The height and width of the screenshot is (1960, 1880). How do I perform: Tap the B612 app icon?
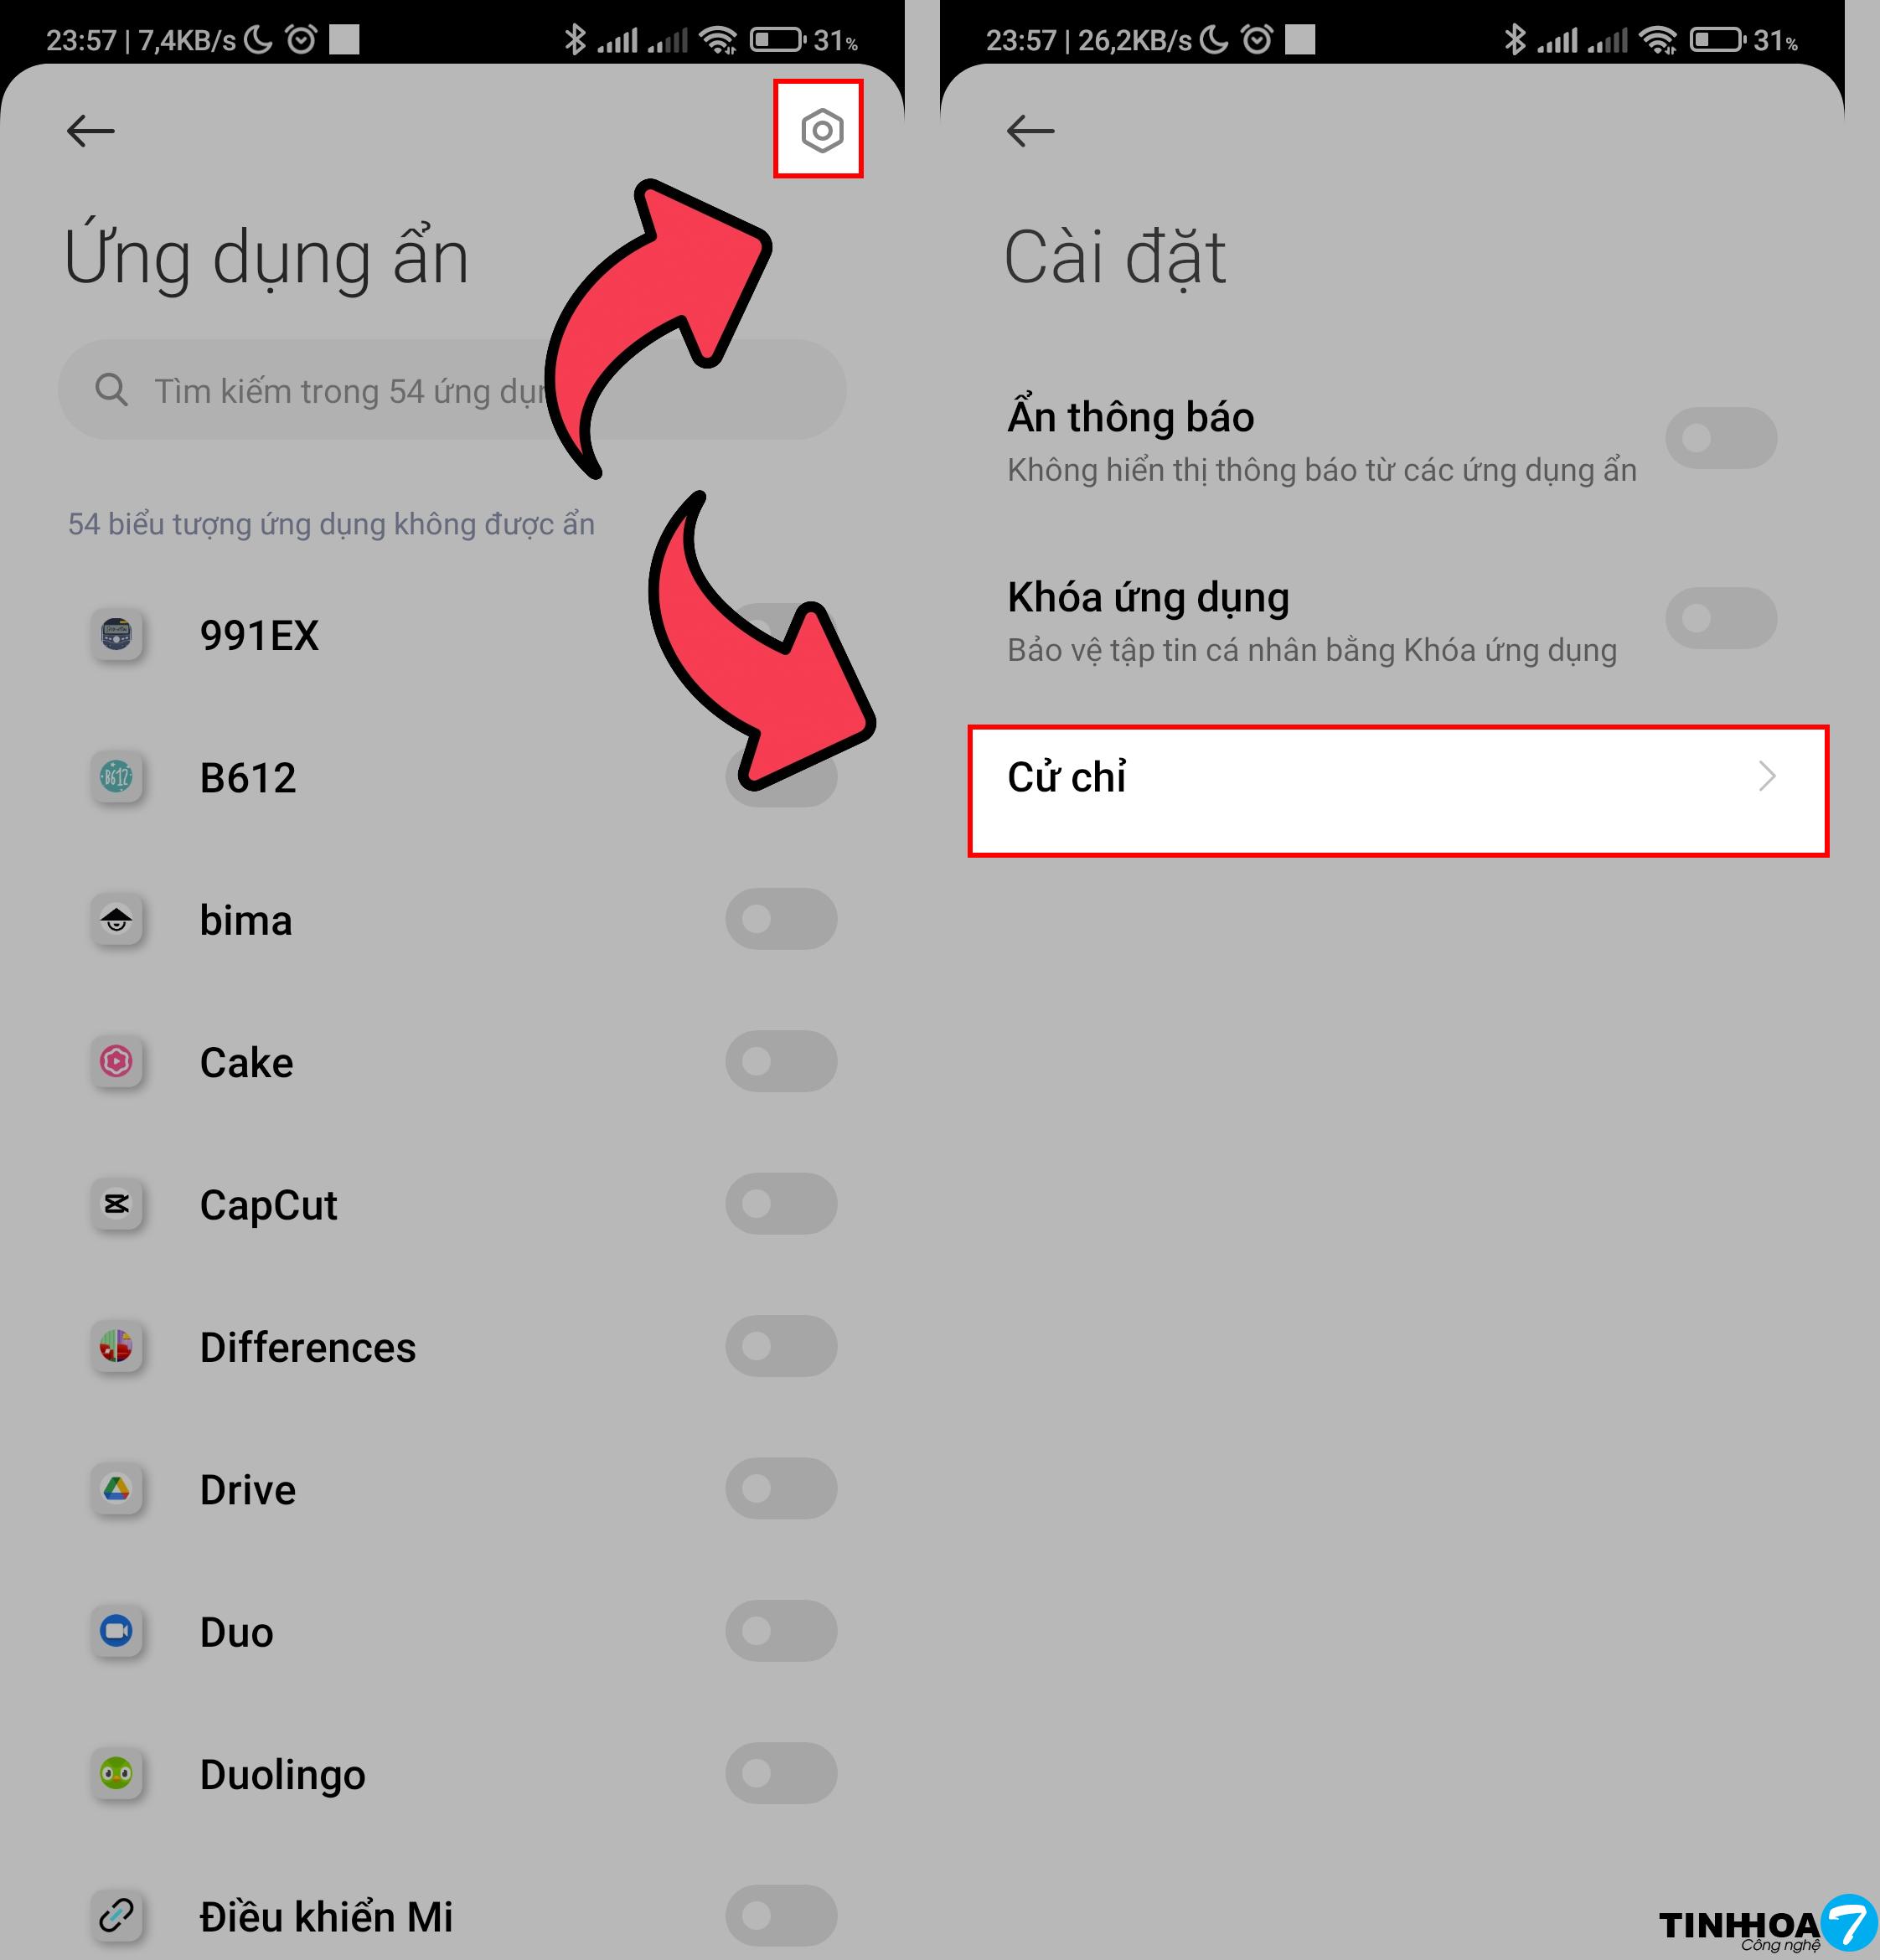(x=117, y=777)
